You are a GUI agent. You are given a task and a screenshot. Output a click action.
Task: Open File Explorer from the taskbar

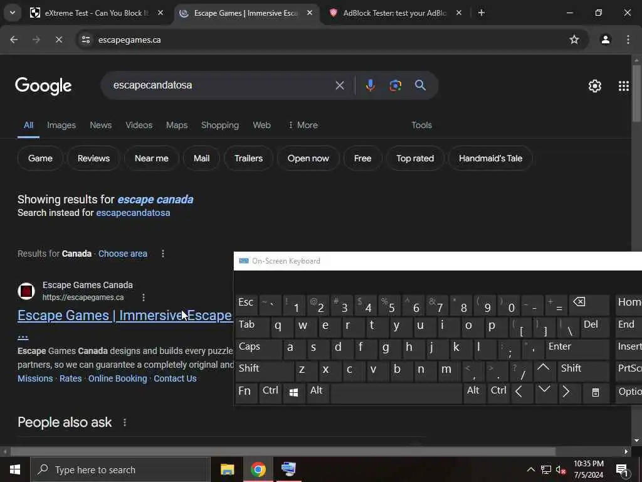tap(227, 469)
